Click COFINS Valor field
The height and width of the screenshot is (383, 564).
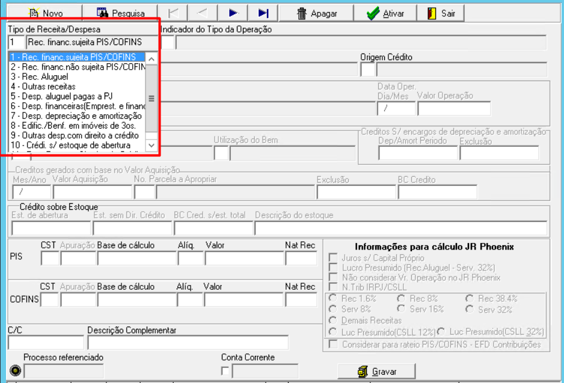click(x=244, y=299)
